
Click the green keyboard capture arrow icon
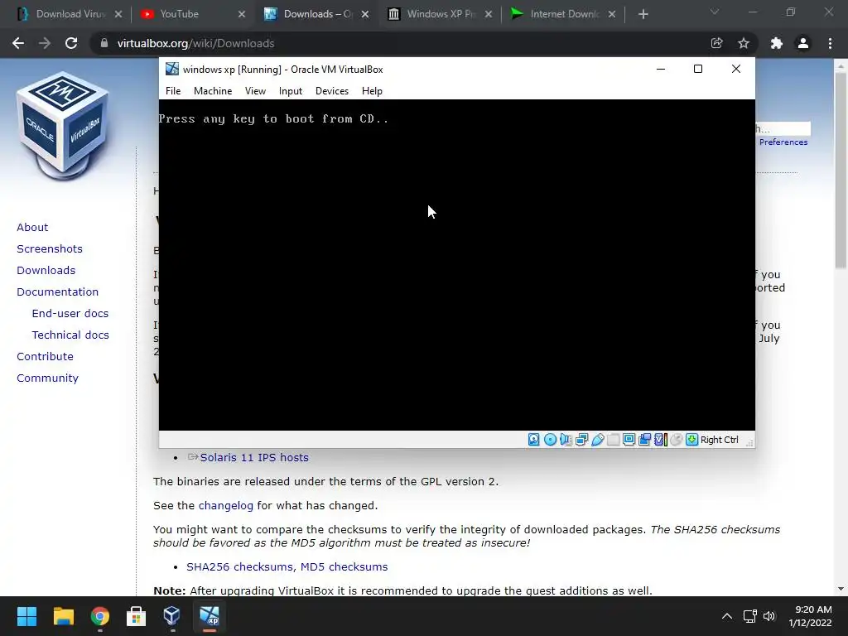click(691, 440)
